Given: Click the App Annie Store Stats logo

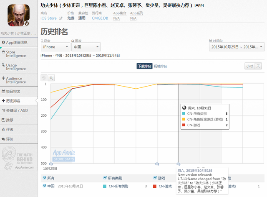Looking at the screenshot, I should click(x=64, y=156).
